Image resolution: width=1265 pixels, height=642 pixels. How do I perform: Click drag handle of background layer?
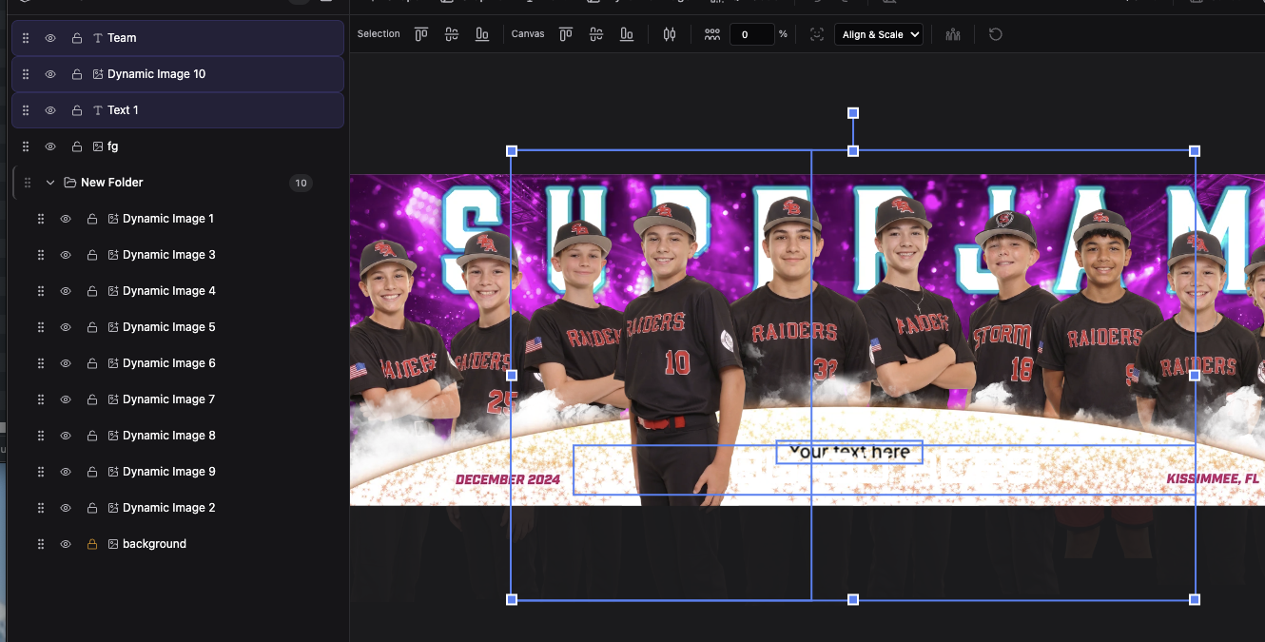[41, 544]
